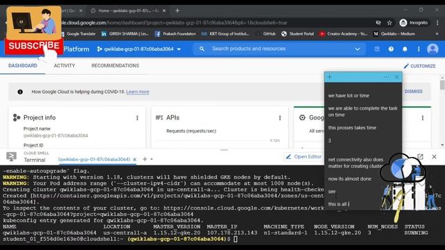Open sticky note three-dot menu
Screen dimensions: 445x250
(386, 77)
